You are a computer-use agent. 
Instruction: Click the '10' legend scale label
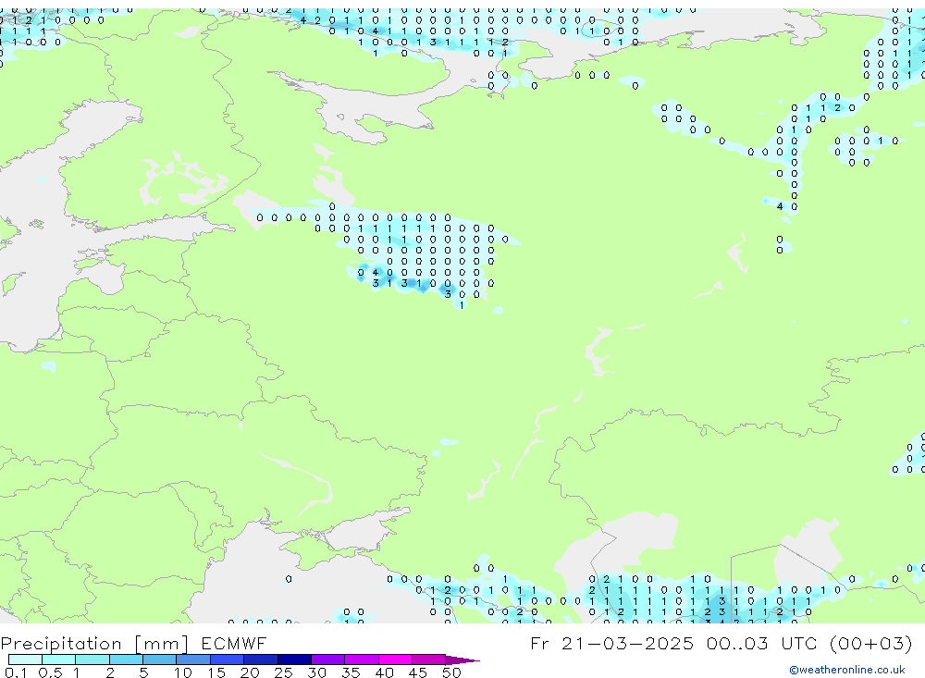click(x=183, y=672)
